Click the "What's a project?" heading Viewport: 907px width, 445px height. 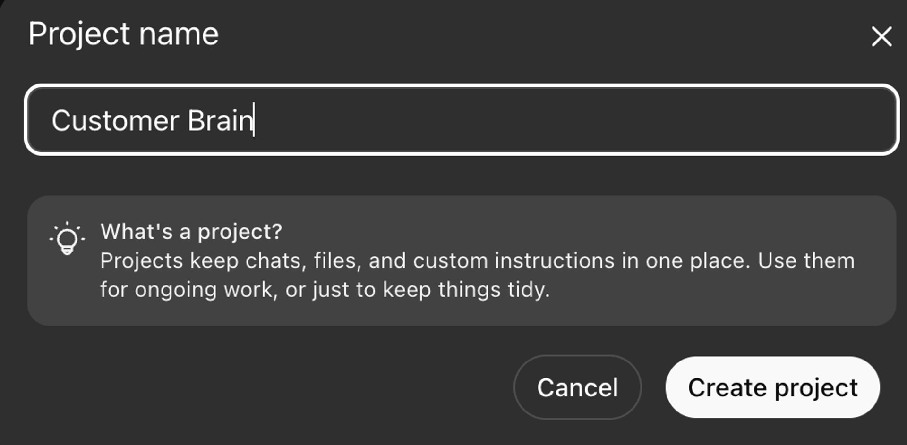pyautogui.click(x=191, y=232)
